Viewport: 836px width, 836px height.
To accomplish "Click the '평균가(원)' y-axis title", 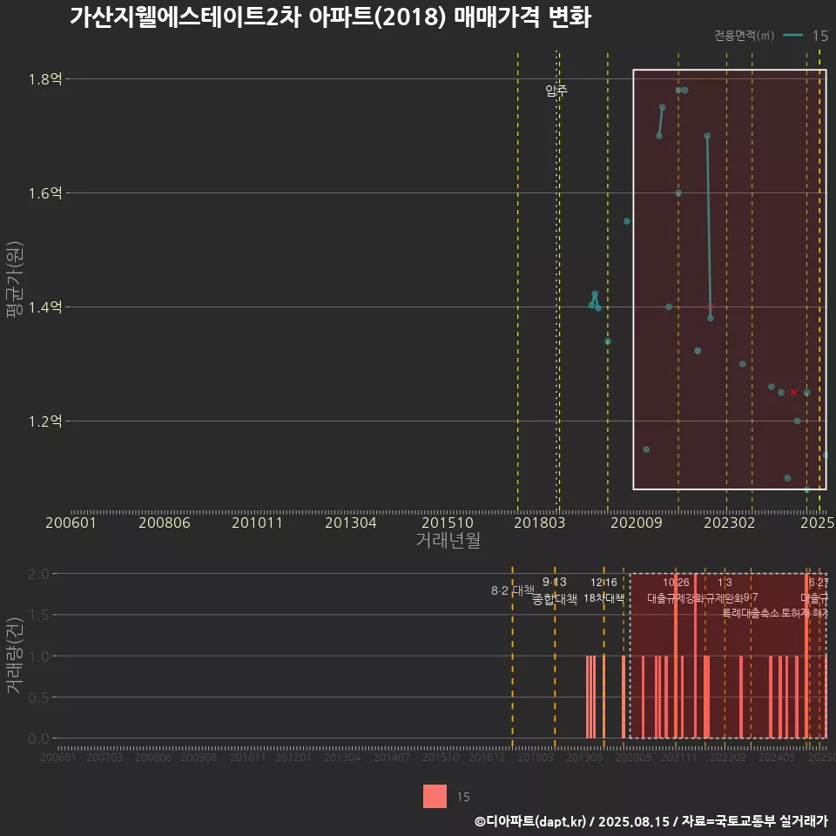I will coord(15,280).
